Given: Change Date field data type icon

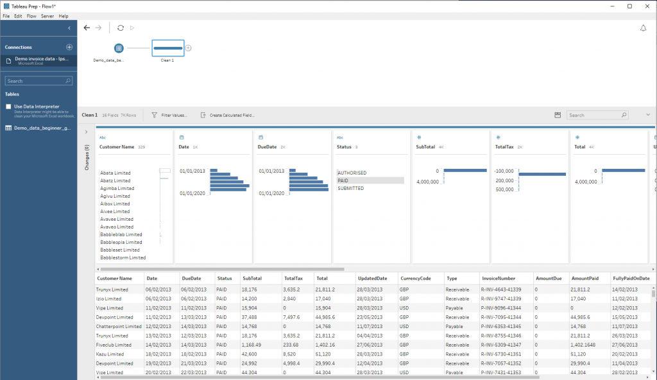Looking at the screenshot, I should tap(182, 137).
